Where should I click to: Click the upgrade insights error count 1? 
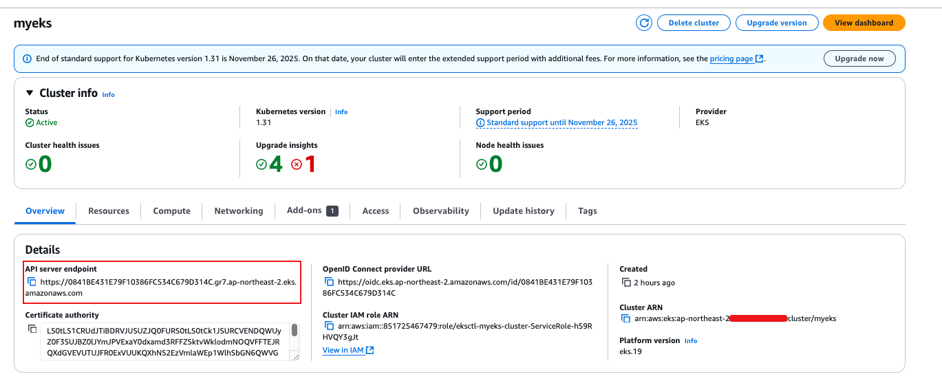[310, 164]
